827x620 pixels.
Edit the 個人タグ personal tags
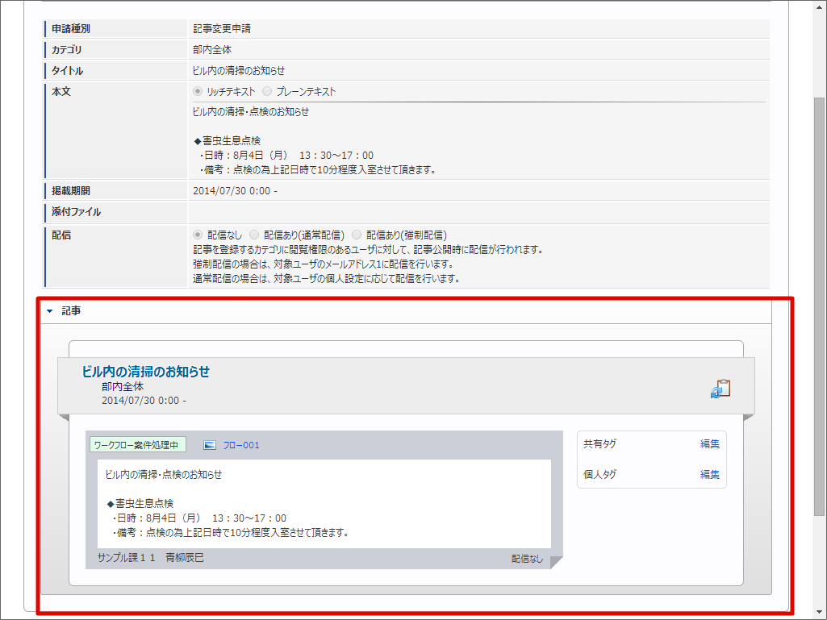click(x=708, y=474)
